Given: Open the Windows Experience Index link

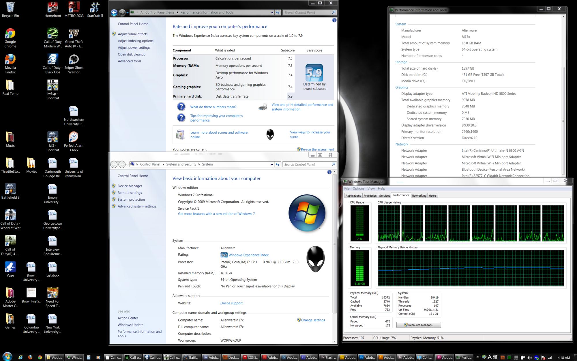Looking at the screenshot, I should pyautogui.click(x=248, y=255).
